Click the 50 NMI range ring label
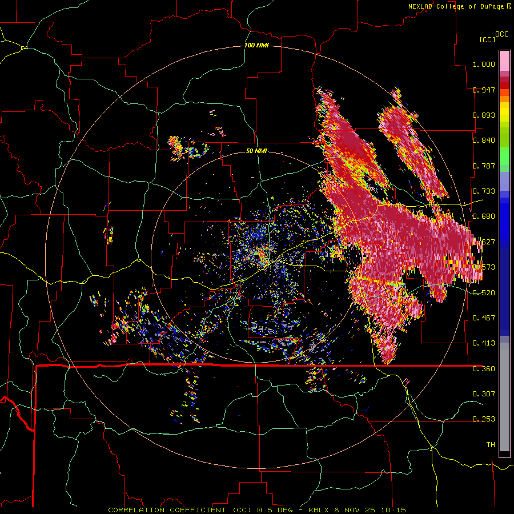Screen dimensions: 514x514 coord(256,151)
